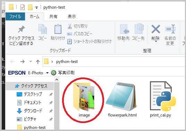This screenshot has height=131, width=186.
Task: Click the address bar folder icon
Action: tap(46, 61)
